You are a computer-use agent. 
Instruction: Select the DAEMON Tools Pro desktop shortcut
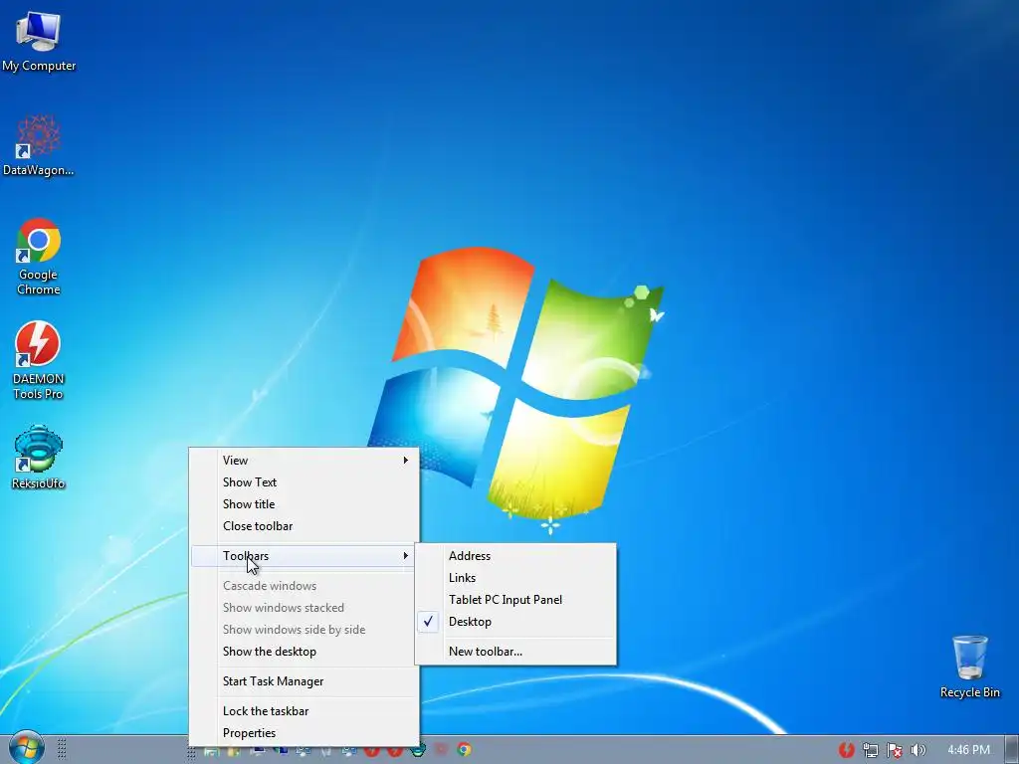(39, 360)
